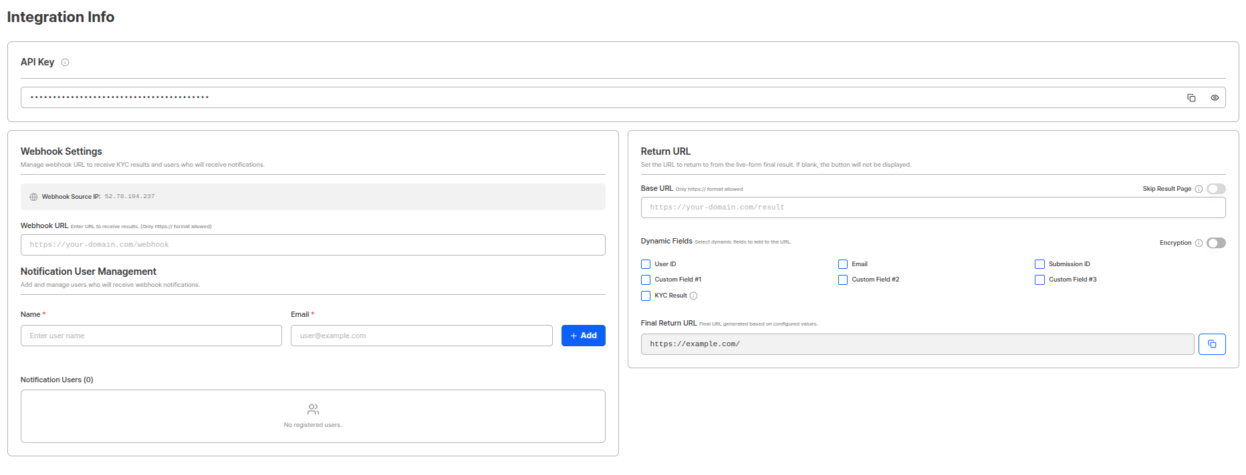The height and width of the screenshot is (475, 1246).
Task: Focus the Webhook URL input field
Action: [x=313, y=245]
